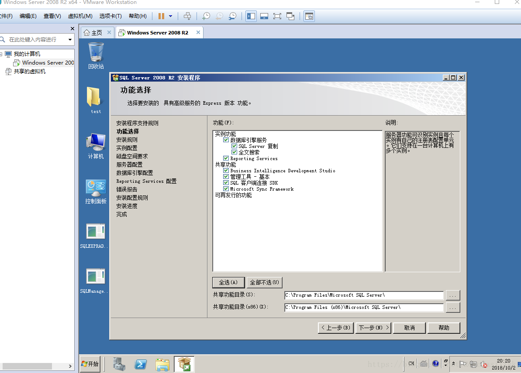The width and height of the screenshot is (521, 373).
Task: Click the revert to snapshot icon
Action: click(219, 16)
